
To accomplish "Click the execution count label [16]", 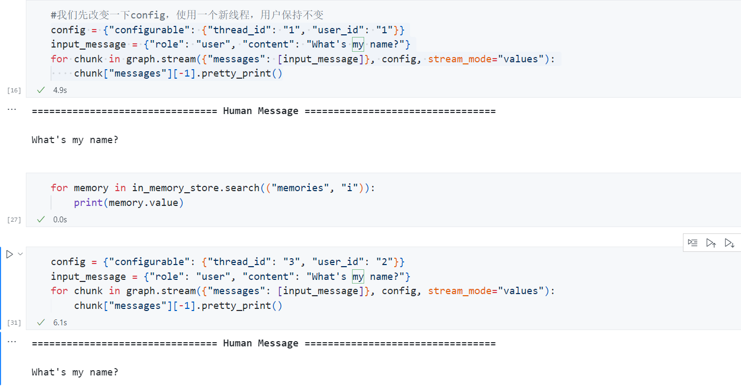I will click(14, 91).
